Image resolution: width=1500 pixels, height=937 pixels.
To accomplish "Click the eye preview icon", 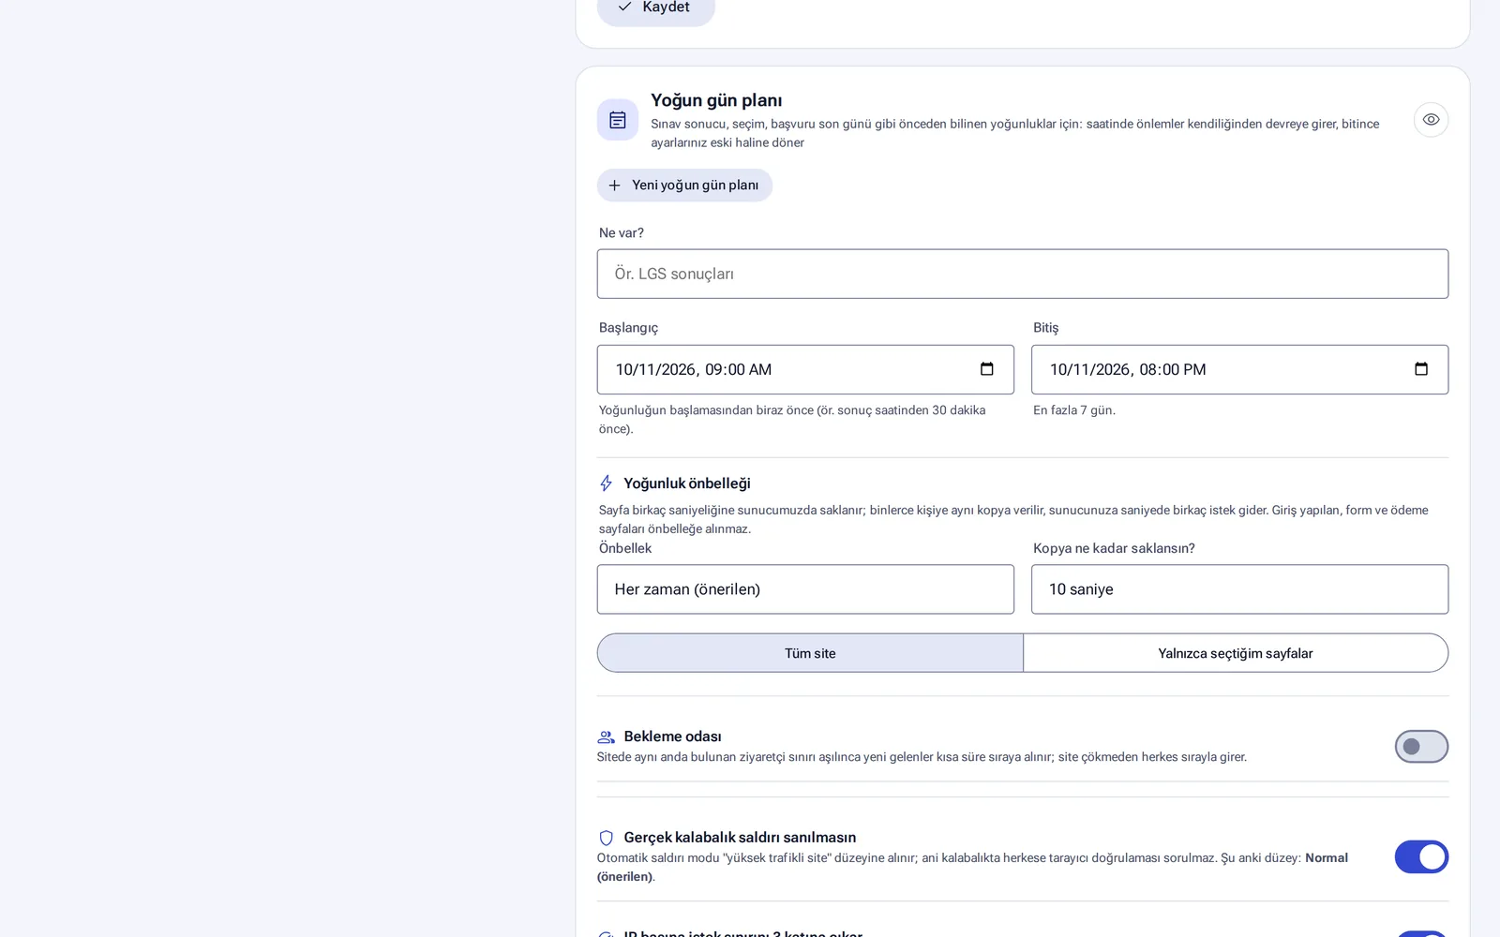I will (1431, 120).
